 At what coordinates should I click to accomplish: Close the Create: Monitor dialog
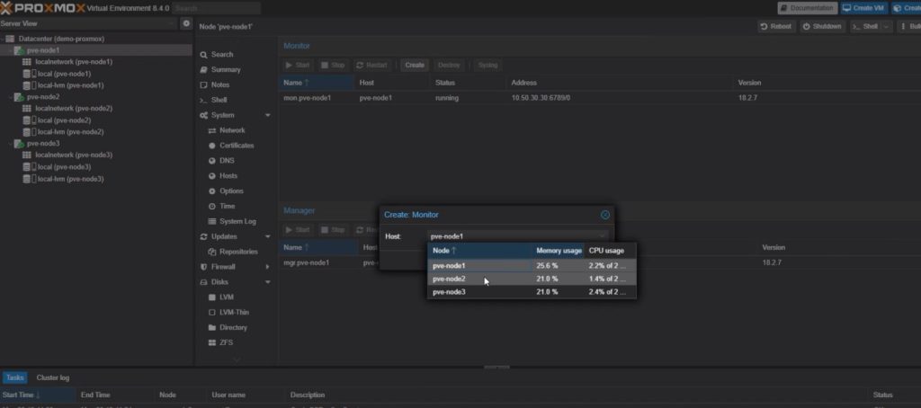click(605, 215)
